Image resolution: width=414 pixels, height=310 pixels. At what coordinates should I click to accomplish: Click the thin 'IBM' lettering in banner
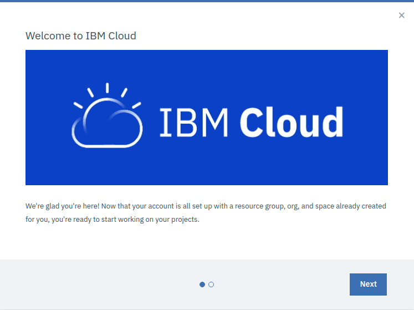(194, 122)
